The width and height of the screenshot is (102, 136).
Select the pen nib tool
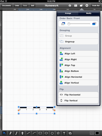(22, 133)
